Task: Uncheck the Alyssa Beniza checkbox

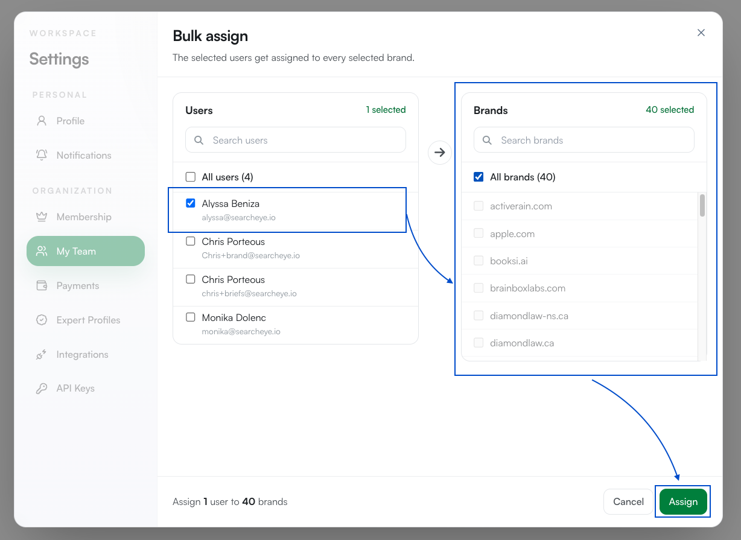Action: click(191, 203)
